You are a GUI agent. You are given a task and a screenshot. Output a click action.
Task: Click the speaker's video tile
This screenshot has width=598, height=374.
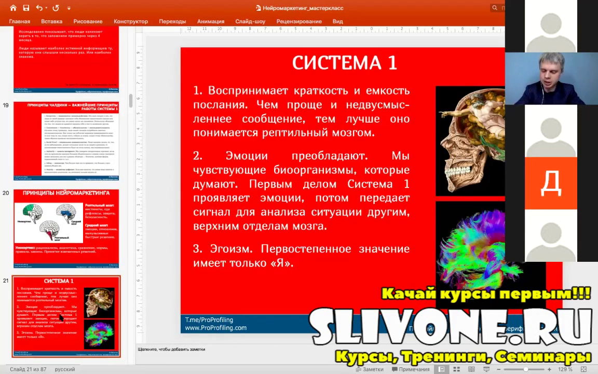(x=551, y=78)
